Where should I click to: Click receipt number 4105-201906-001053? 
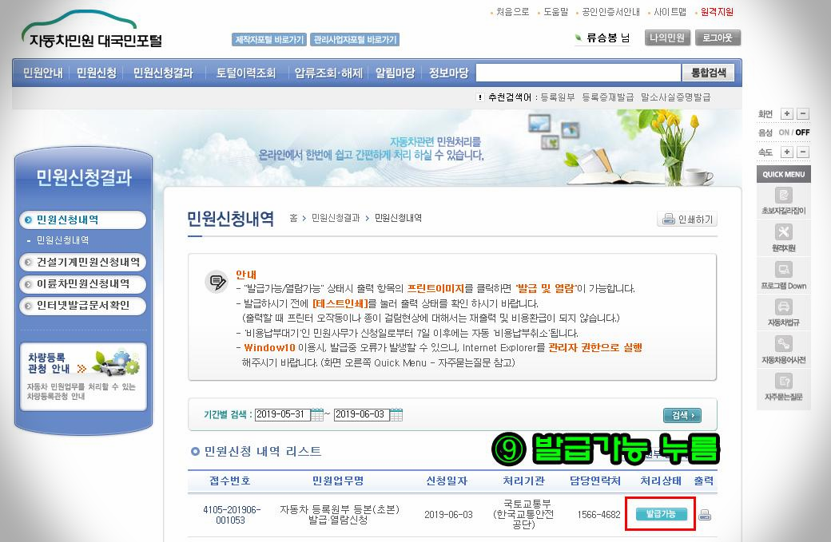coord(232,515)
